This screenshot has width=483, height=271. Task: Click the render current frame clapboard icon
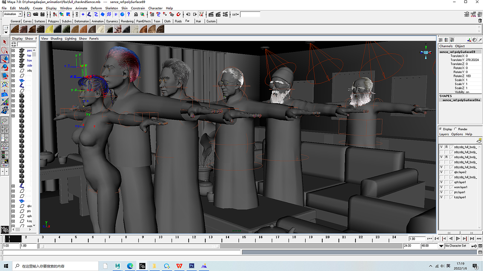pyautogui.click(x=211, y=14)
